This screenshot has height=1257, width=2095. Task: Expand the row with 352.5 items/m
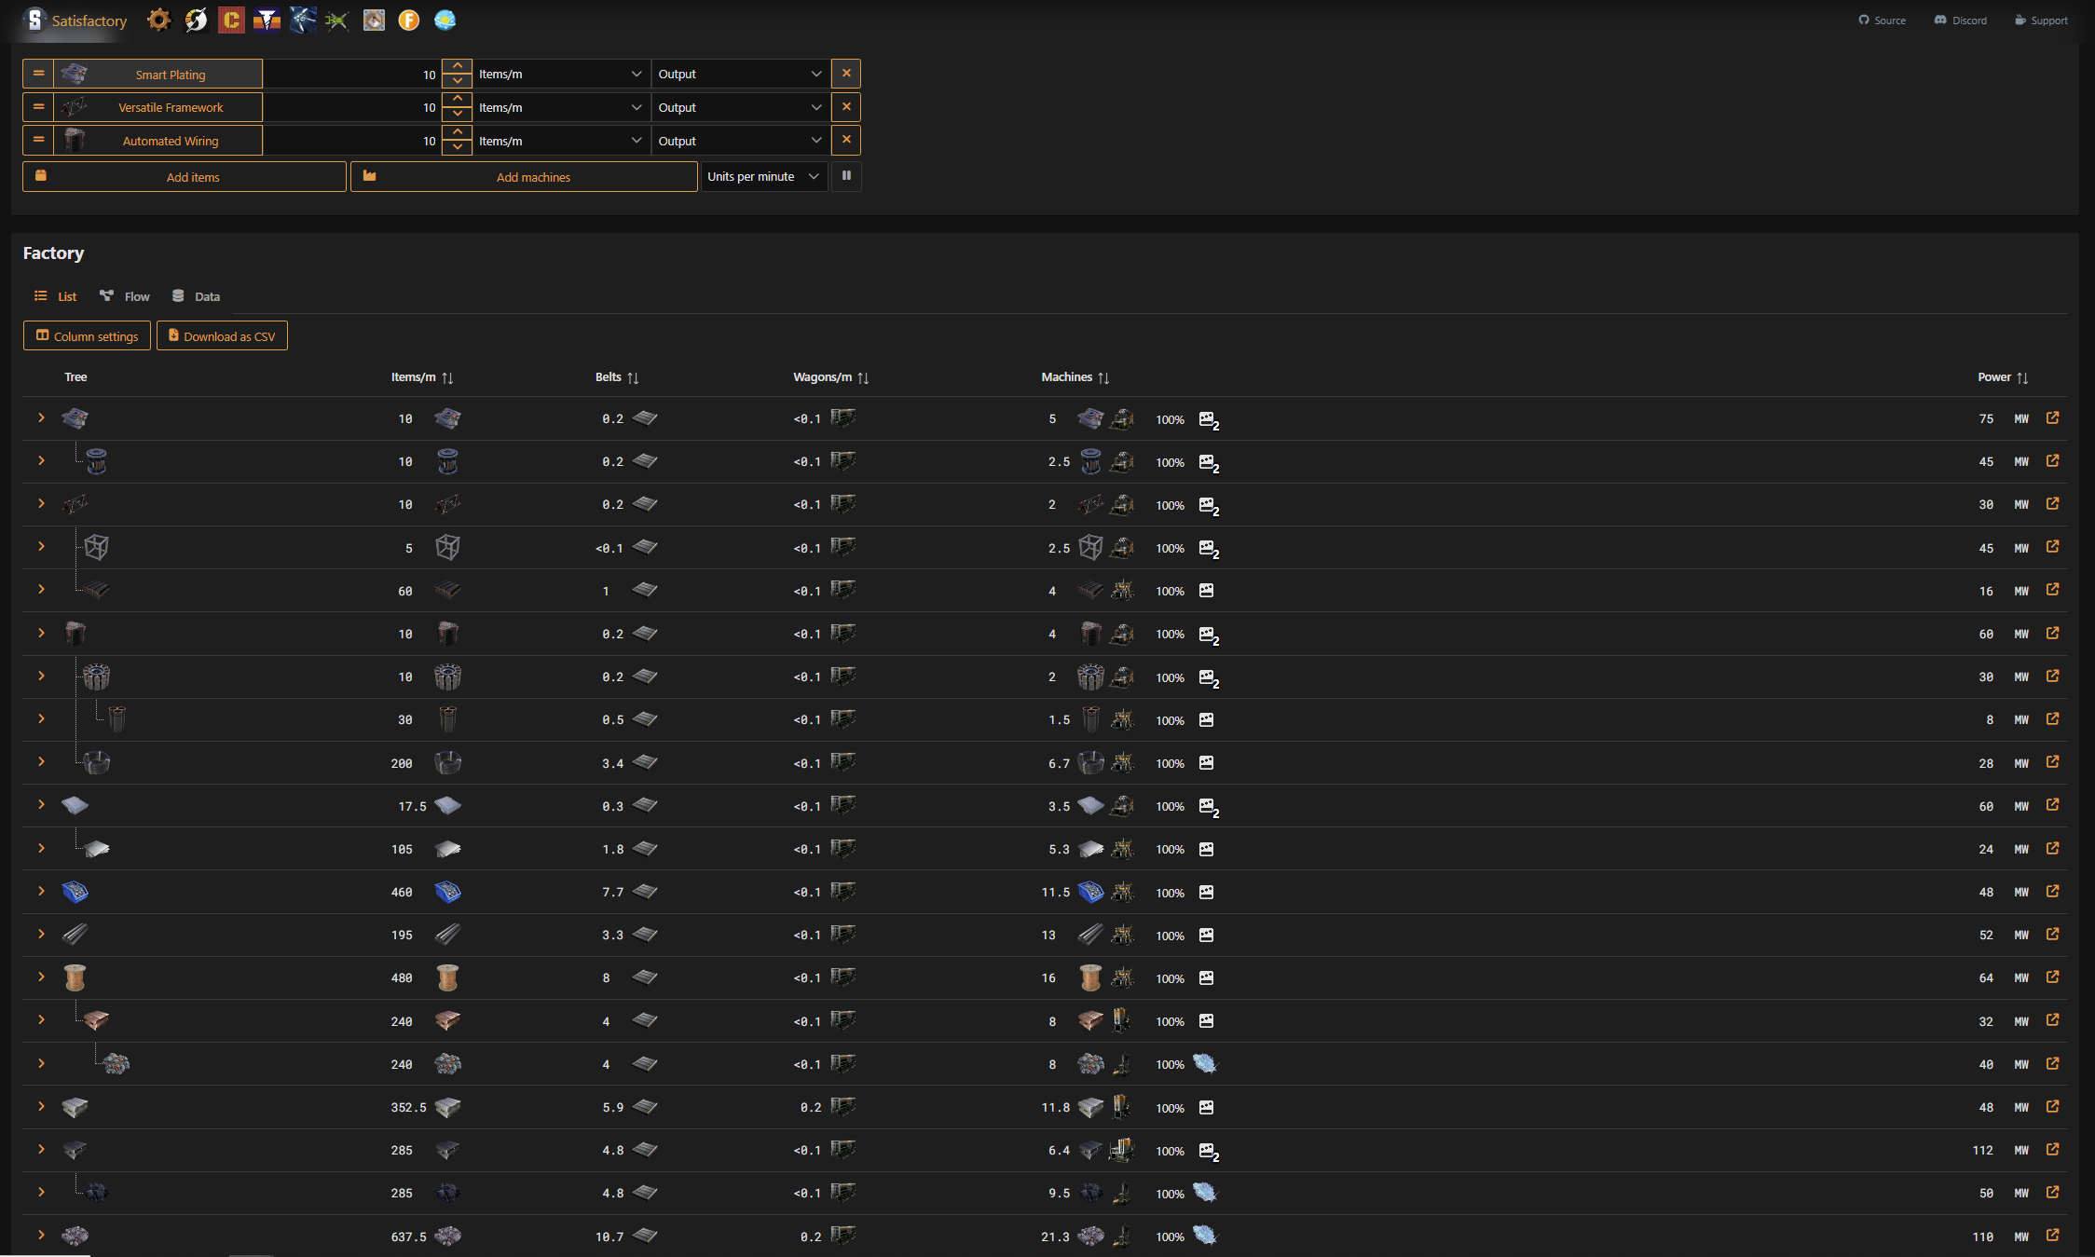coord(41,1106)
